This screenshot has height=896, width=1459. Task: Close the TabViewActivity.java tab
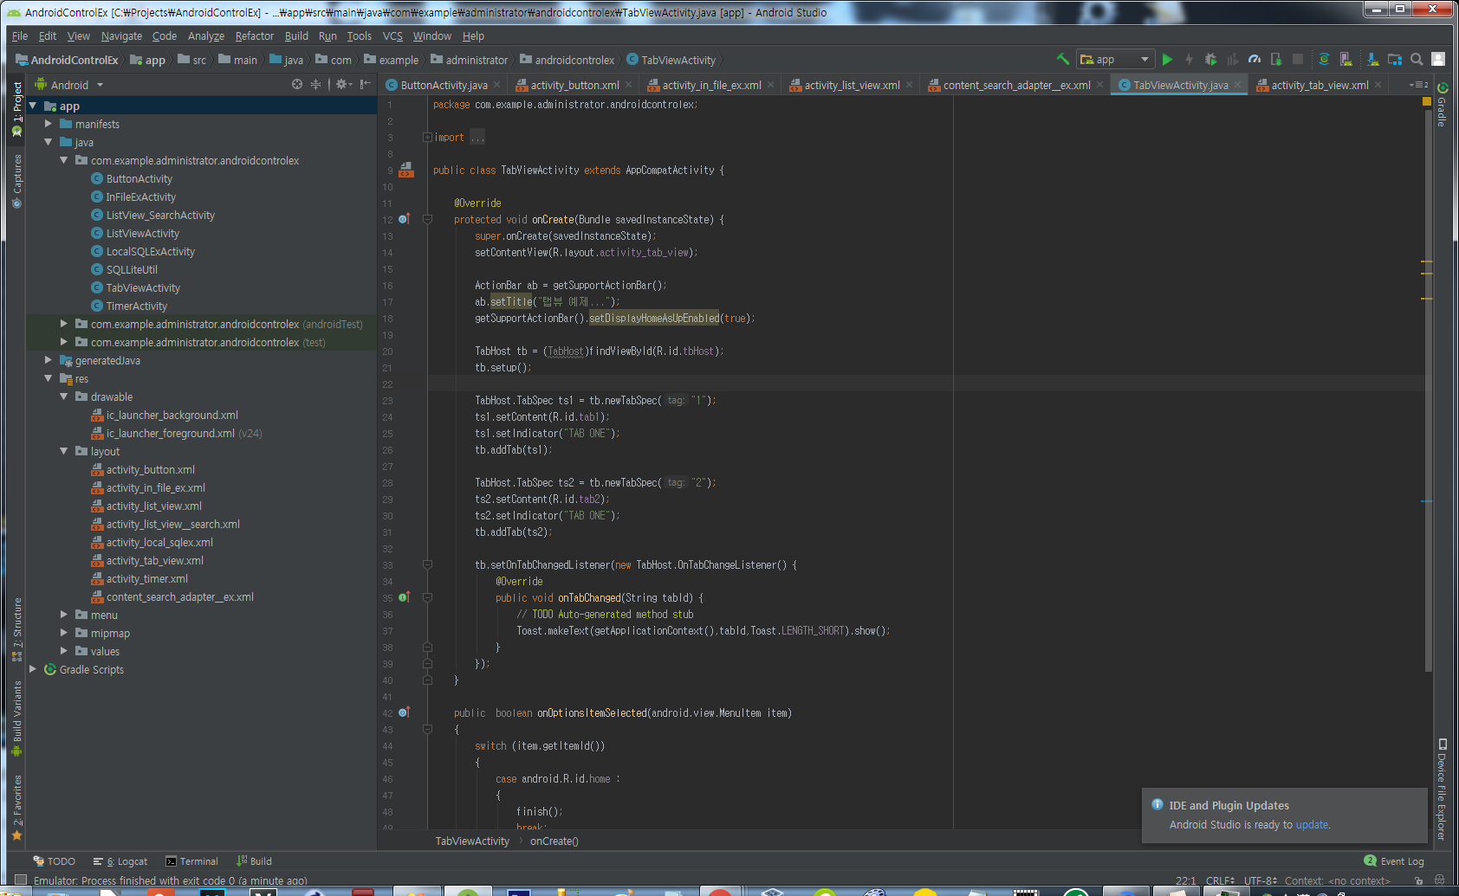pyautogui.click(x=1237, y=85)
